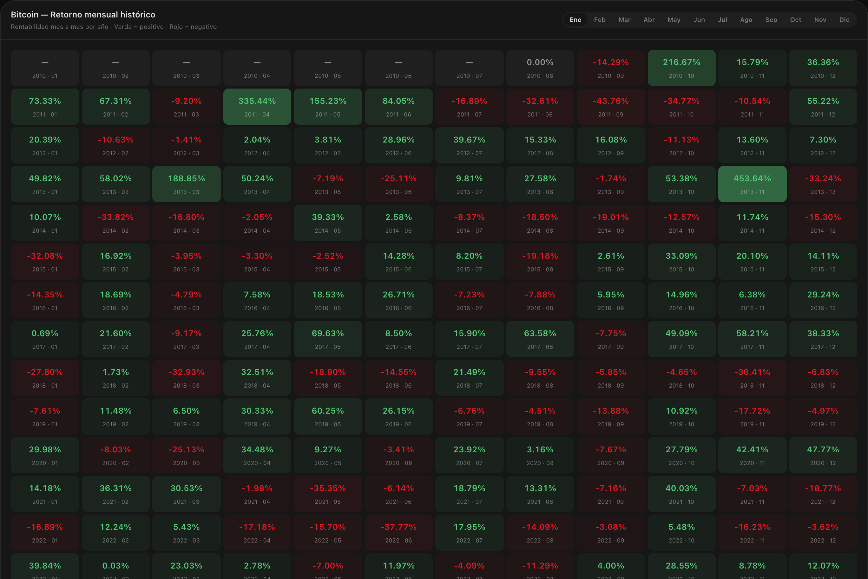Select the 2011 · 04 cell showing 335.44%
The image size is (868, 579).
[x=257, y=107]
